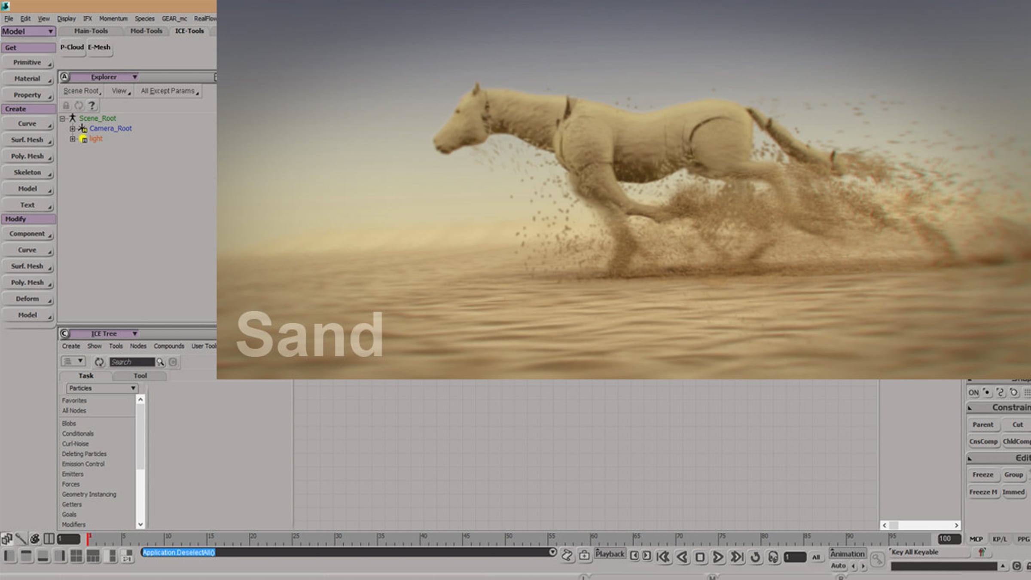Click the Primitive button
This screenshot has height=580, width=1031.
(x=27, y=63)
